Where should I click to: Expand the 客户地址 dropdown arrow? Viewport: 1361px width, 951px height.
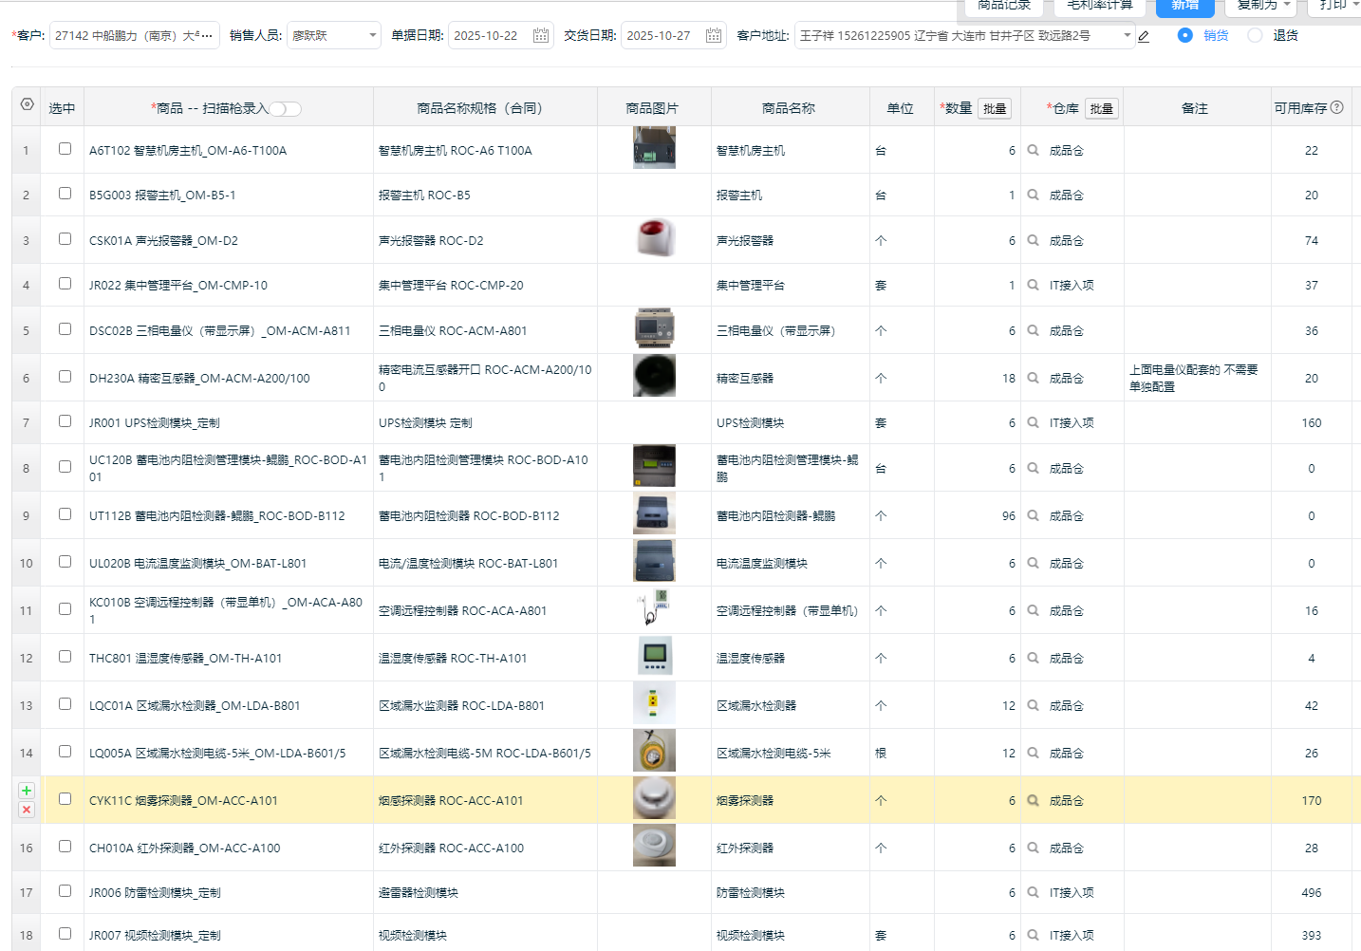(1127, 36)
